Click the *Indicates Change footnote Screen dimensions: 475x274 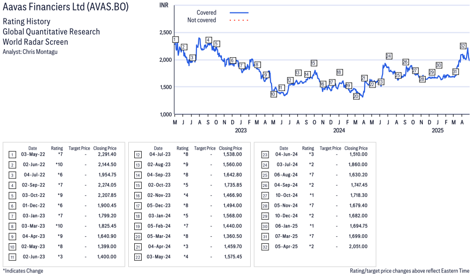[23, 271]
